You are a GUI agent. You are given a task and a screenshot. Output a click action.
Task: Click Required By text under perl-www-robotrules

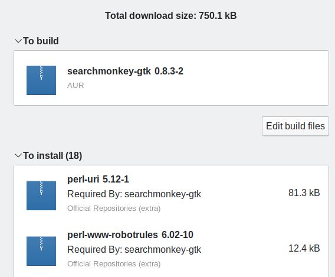pyautogui.click(x=134, y=250)
